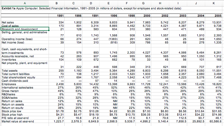Click the 'SG&A/sales' row label
The width and height of the screenshot is (224, 126).
(x=10, y=98)
